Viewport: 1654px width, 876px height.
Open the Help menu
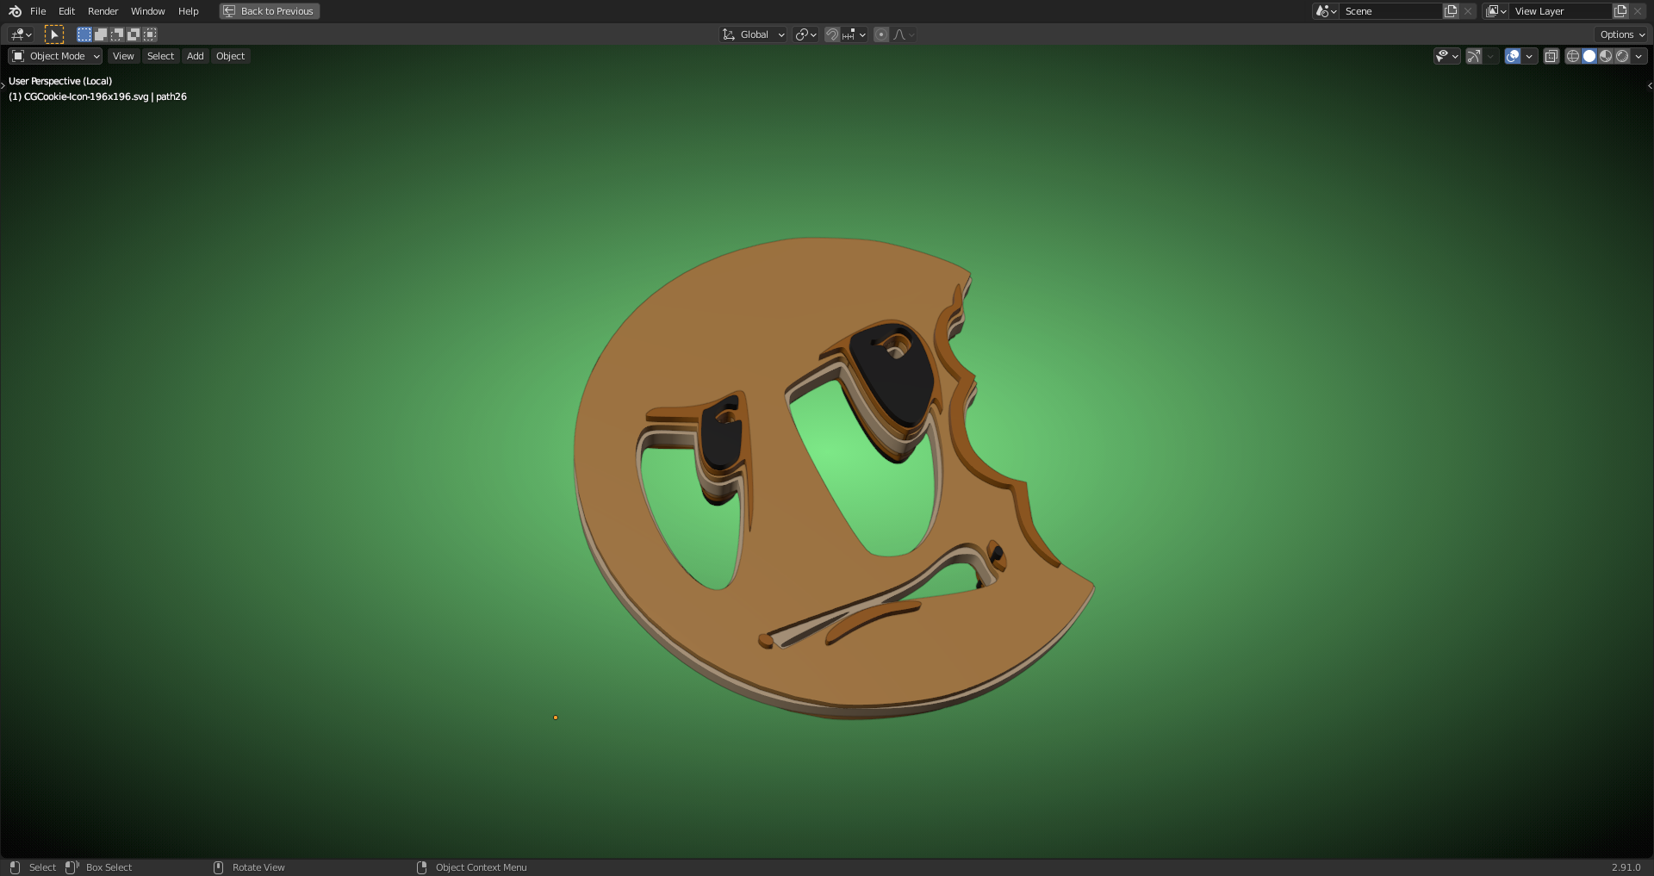[189, 11]
